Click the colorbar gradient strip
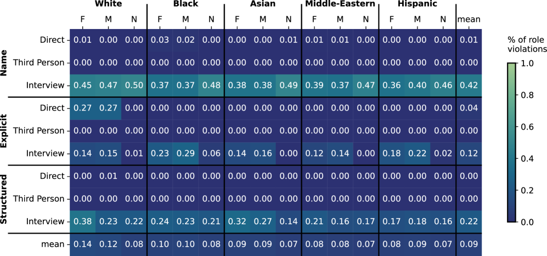 pyautogui.click(x=512, y=143)
